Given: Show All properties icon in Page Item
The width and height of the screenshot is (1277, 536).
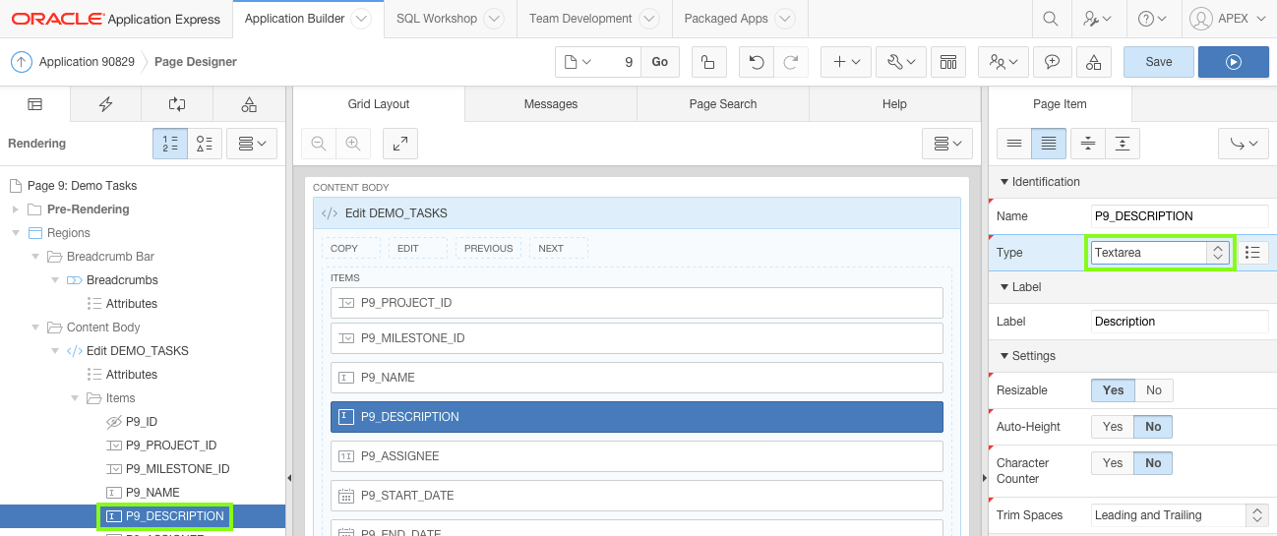Looking at the screenshot, I should pos(1049,144).
